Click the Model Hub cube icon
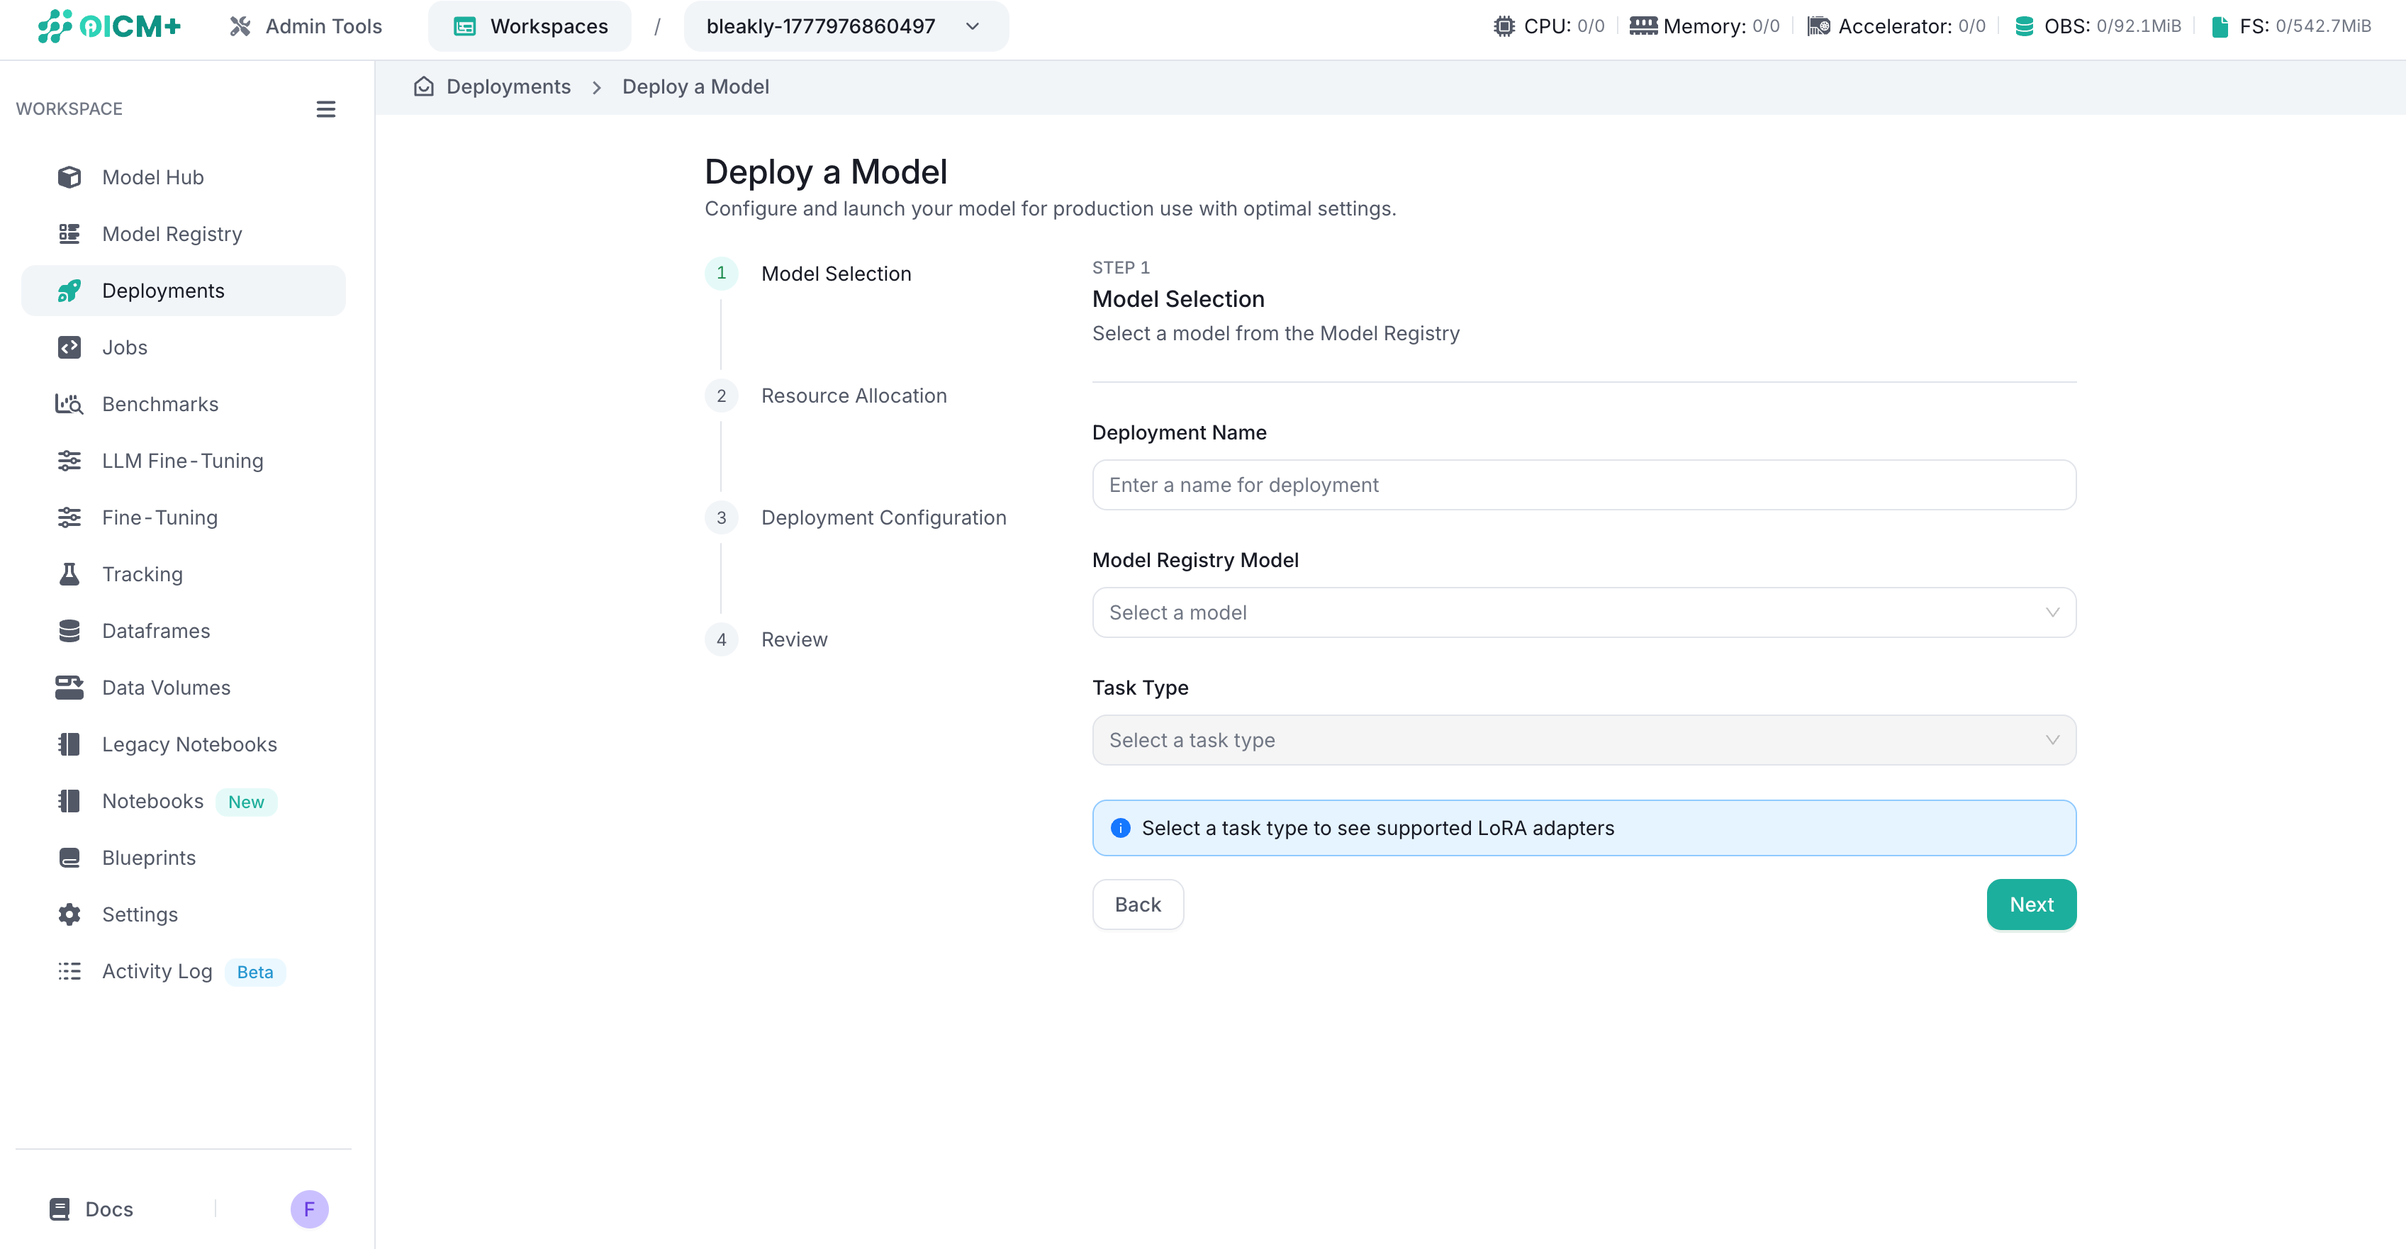Image resolution: width=2406 pixels, height=1249 pixels. [x=69, y=177]
